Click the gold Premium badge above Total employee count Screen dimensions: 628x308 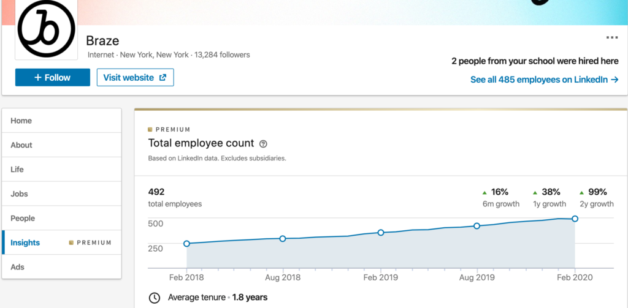point(169,130)
